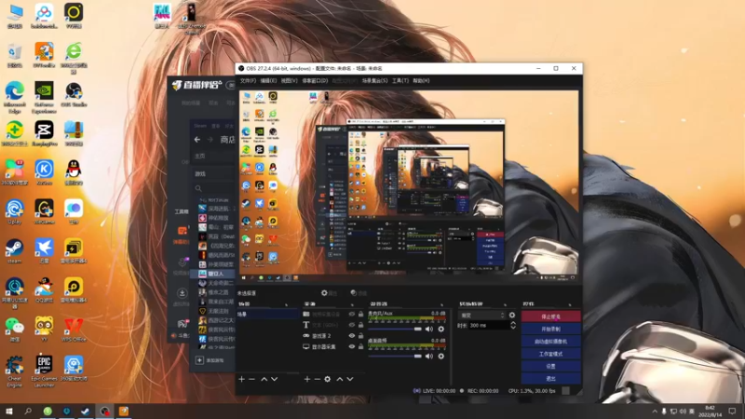Image resolution: width=745 pixels, height=419 pixels.
Task: Open source properties gear above the Scenes dock
Action: (x=329, y=293)
